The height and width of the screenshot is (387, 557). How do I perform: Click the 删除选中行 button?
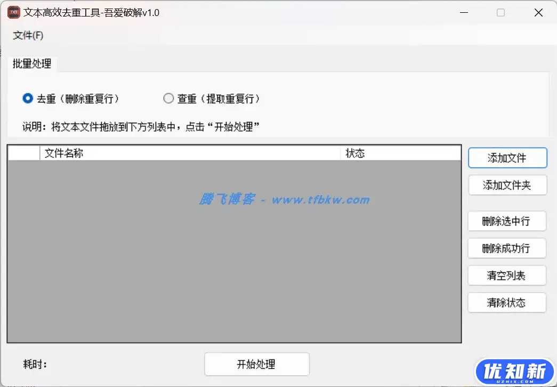(507, 221)
